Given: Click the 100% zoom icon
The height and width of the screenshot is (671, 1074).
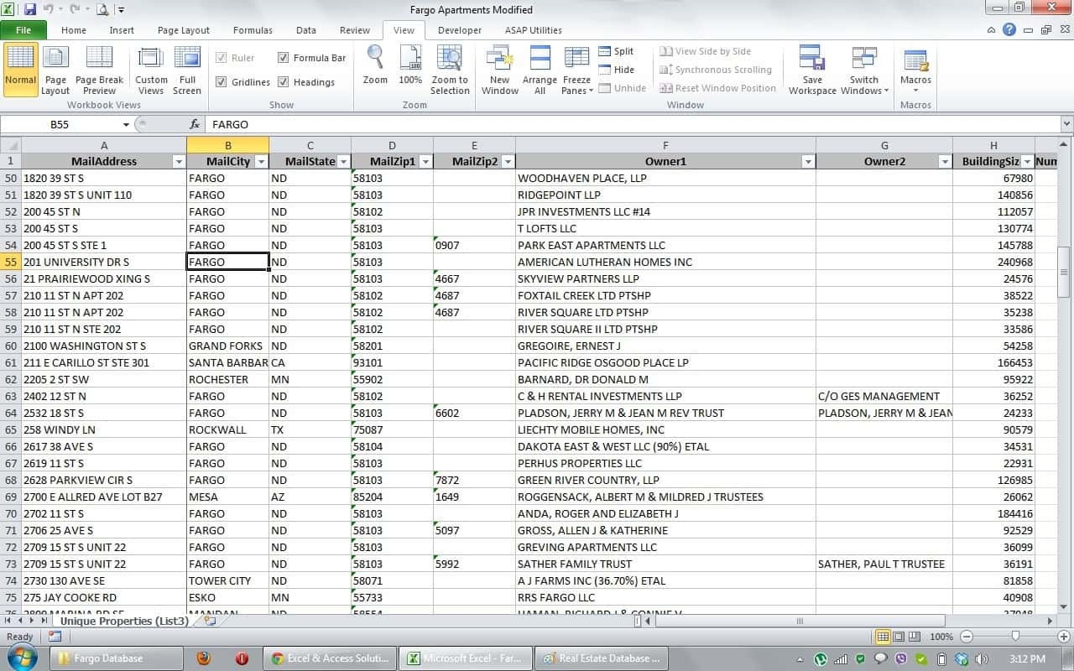Looking at the screenshot, I should [x=410, y=67].
